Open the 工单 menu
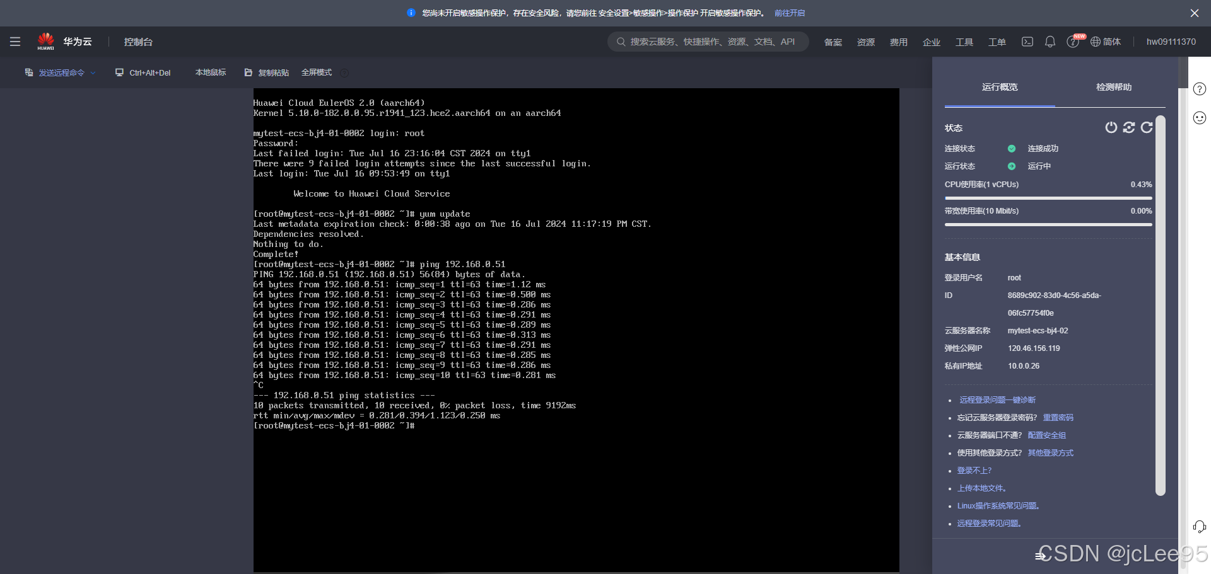The width and height of the screenshot is (1211, 574). [997, 42]
